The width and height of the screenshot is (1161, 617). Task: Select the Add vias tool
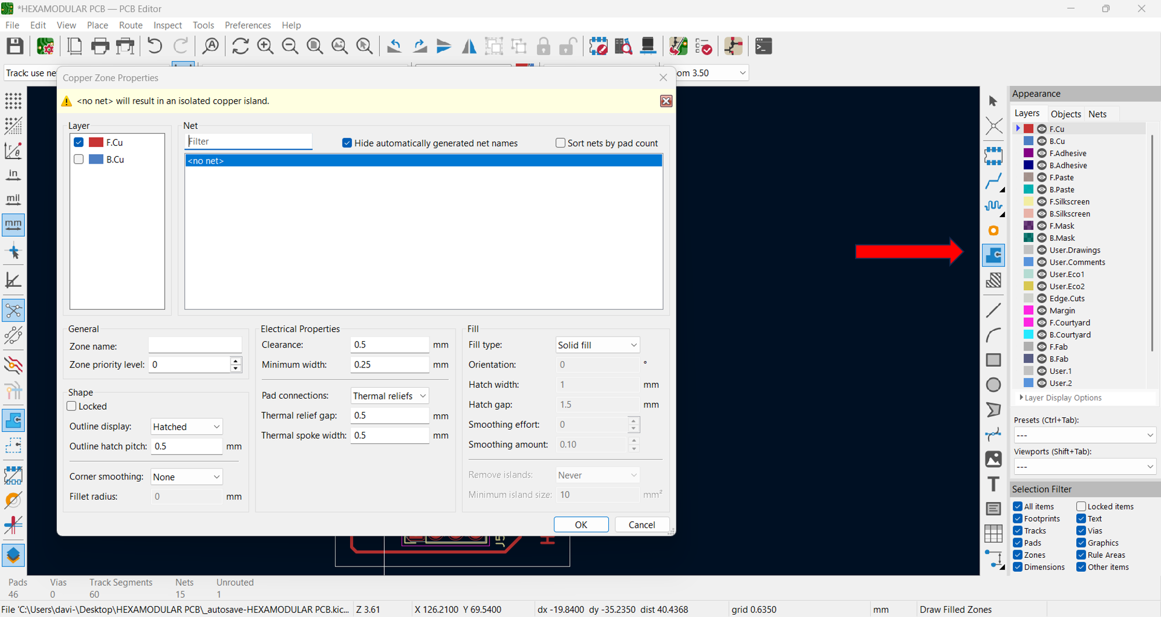pyautogui.click(x=993, y=230)
